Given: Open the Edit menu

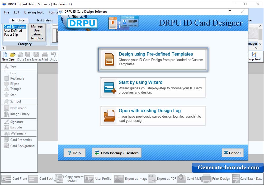Looking at the screenshot, I should (16, 12).
